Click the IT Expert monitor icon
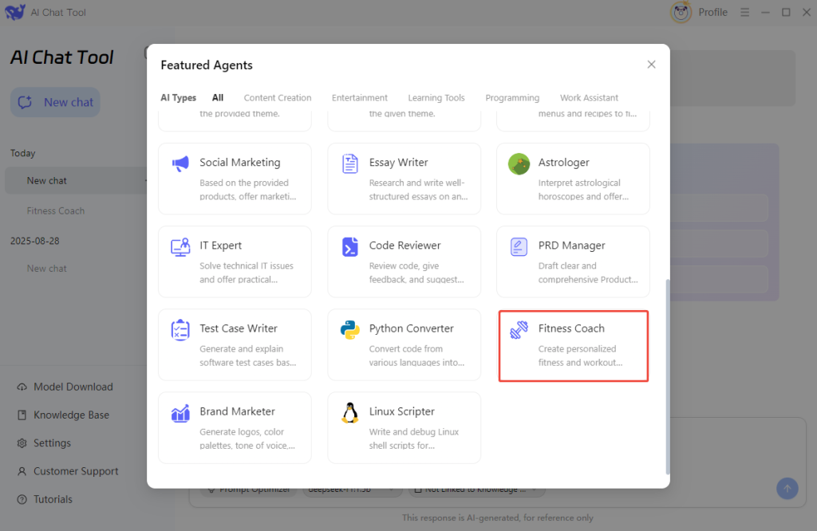Screen dimensions: 817x531 [180, 246]
